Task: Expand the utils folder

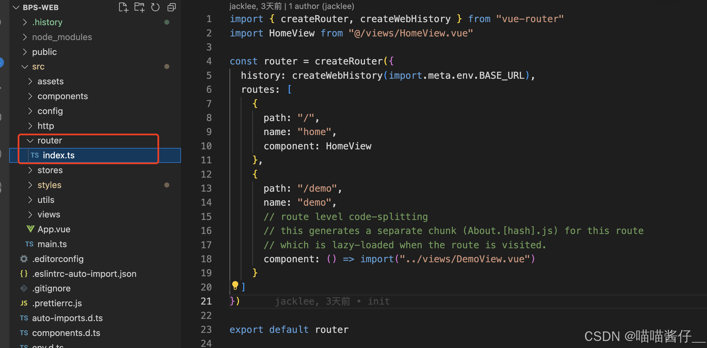Action: [x=30, y=200]
